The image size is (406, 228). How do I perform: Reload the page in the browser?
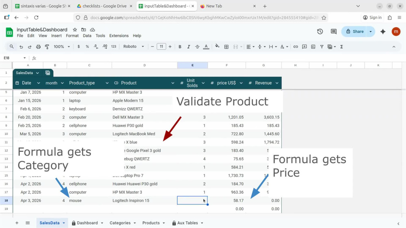tap(36, 17)
